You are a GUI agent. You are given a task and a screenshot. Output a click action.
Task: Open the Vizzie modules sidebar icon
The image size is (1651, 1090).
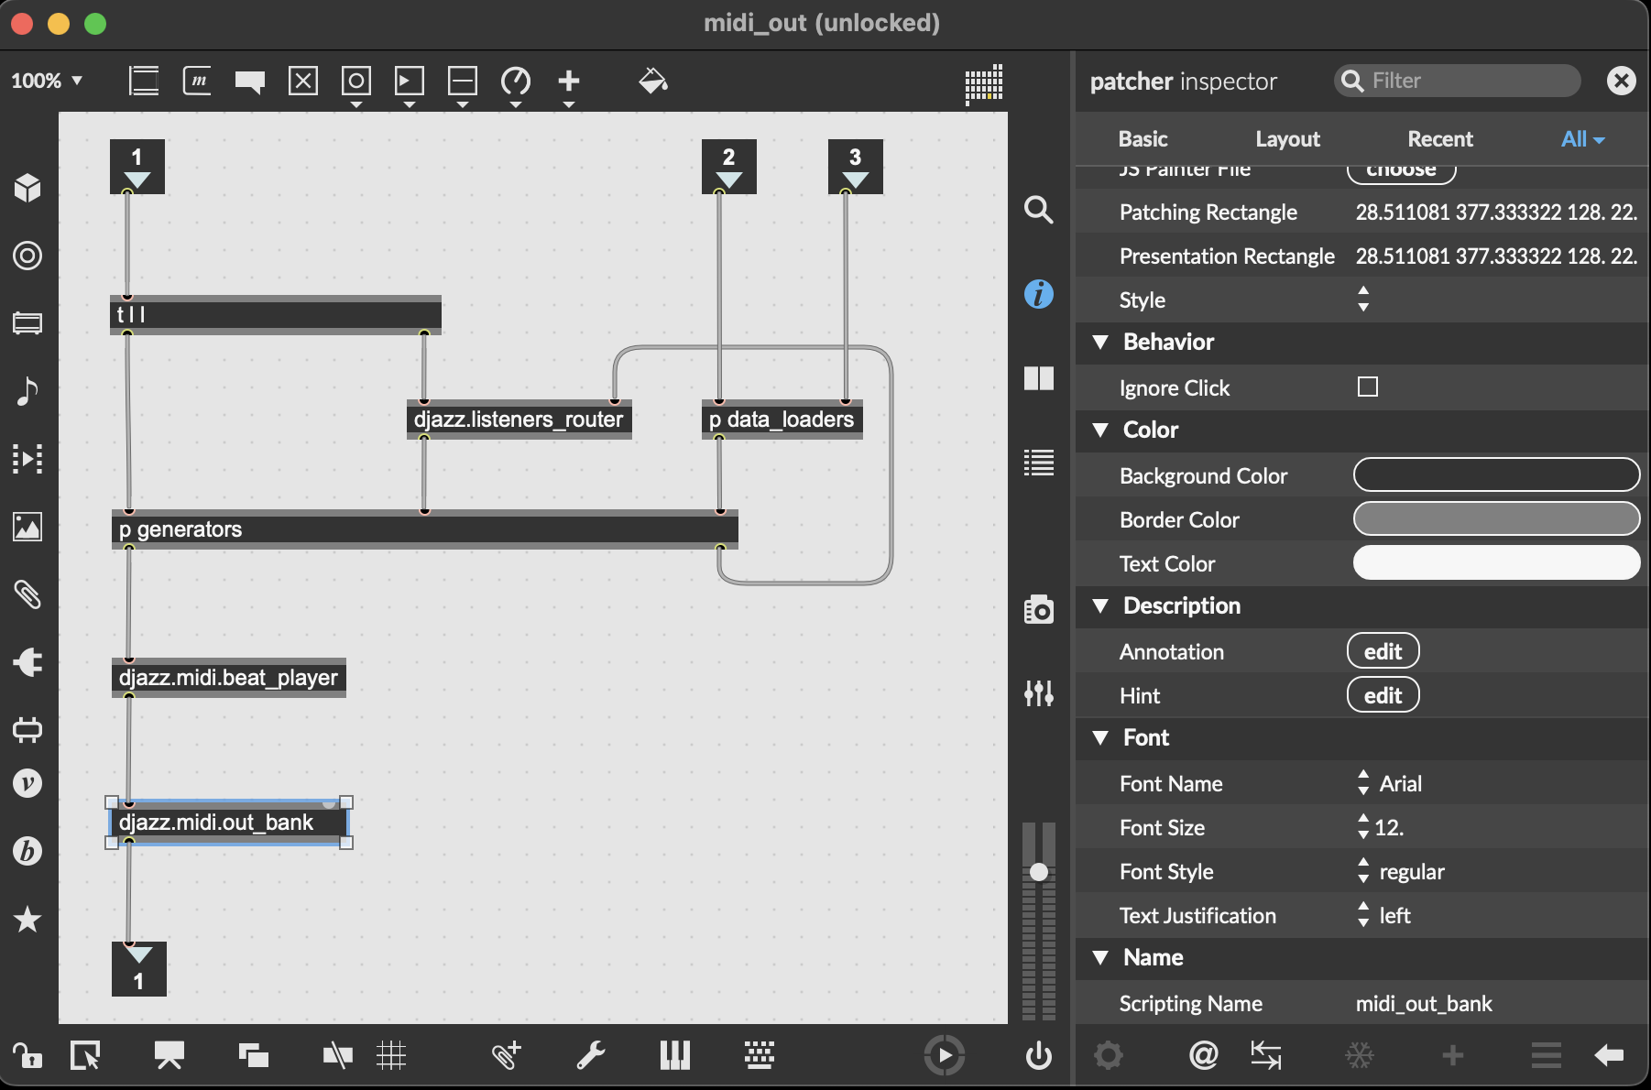click(x=27, y=783)
